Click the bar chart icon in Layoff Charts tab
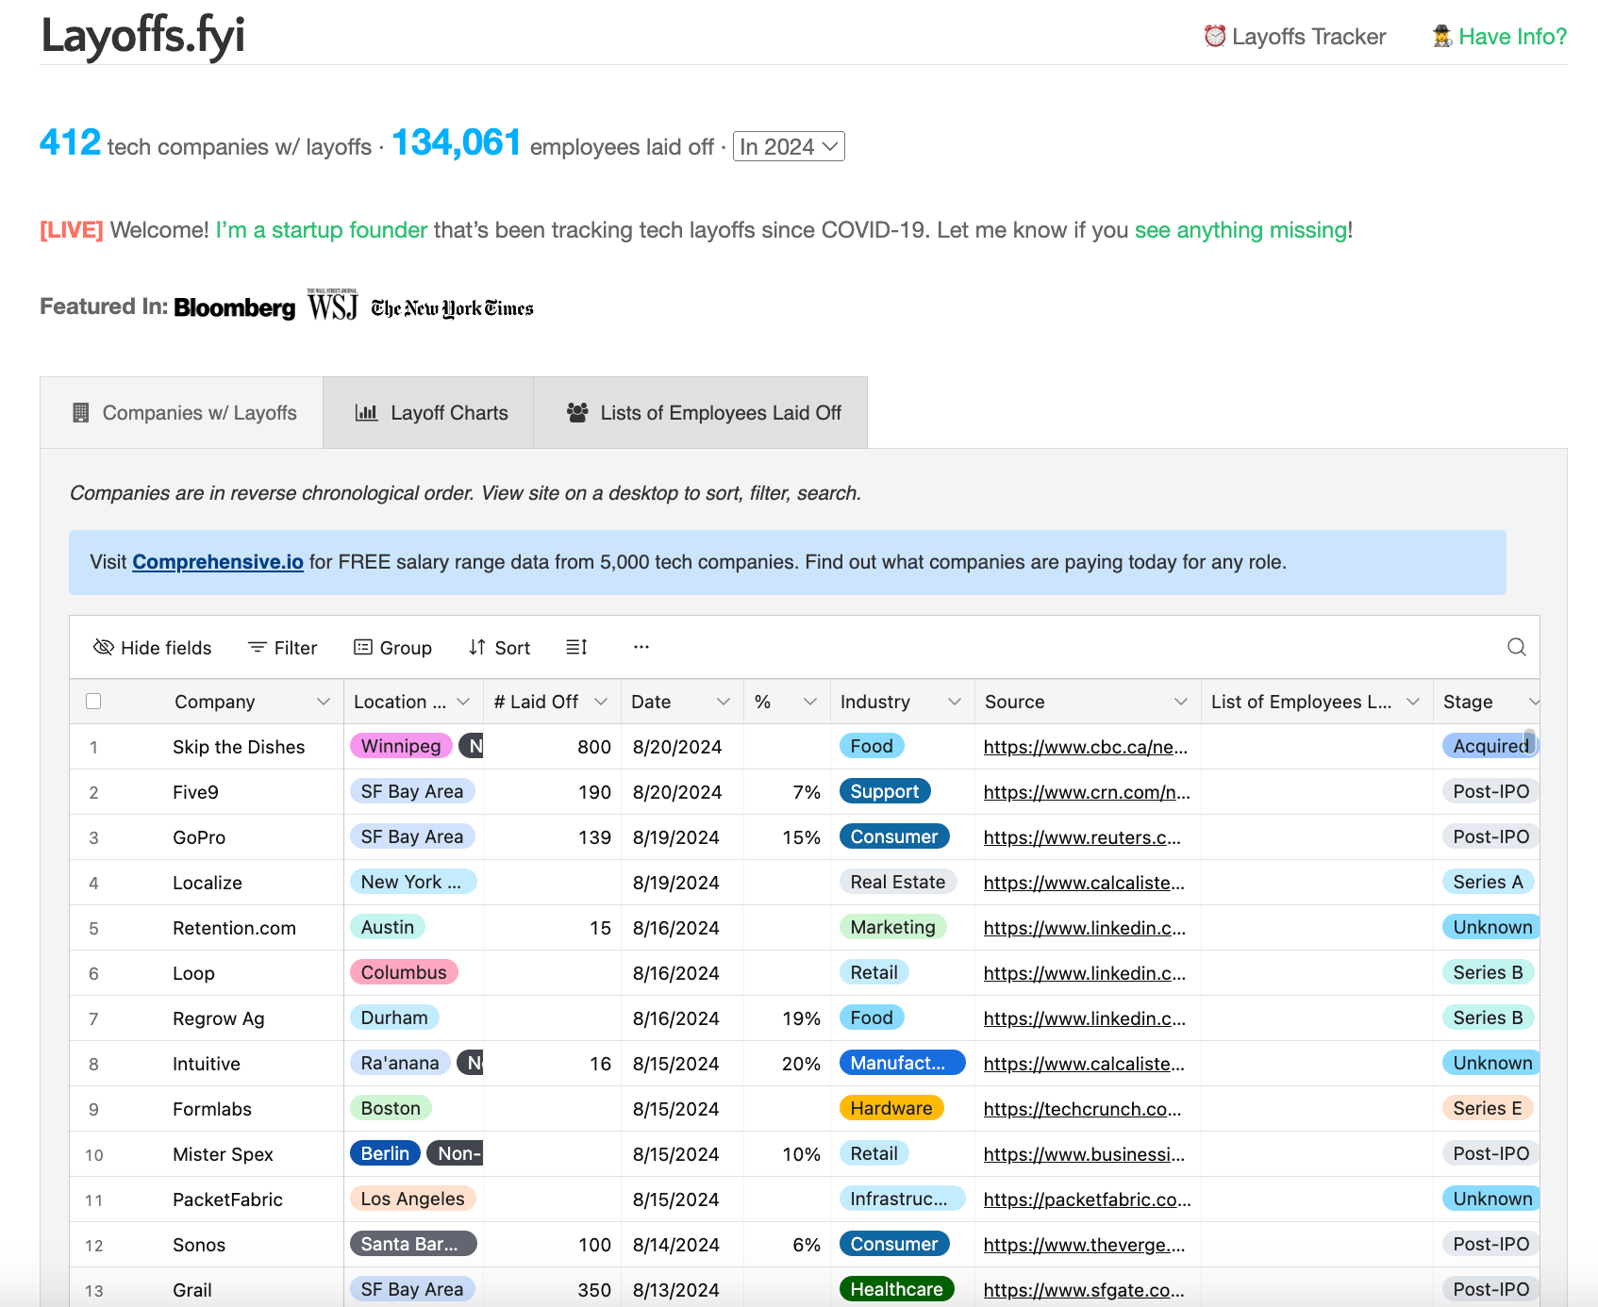This screenshot has width=1598, height=1307. pyautogui.click(x=366, y=412)
